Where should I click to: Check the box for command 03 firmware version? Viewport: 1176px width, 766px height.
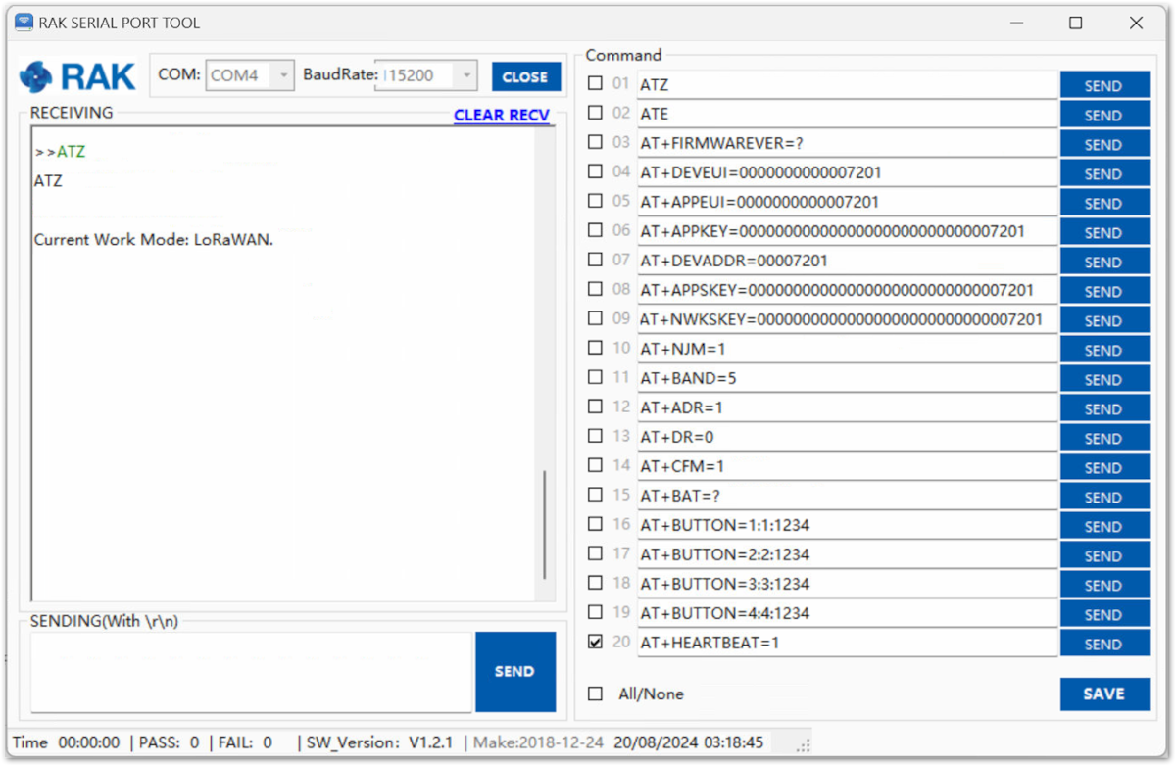(x=595, y=143)
